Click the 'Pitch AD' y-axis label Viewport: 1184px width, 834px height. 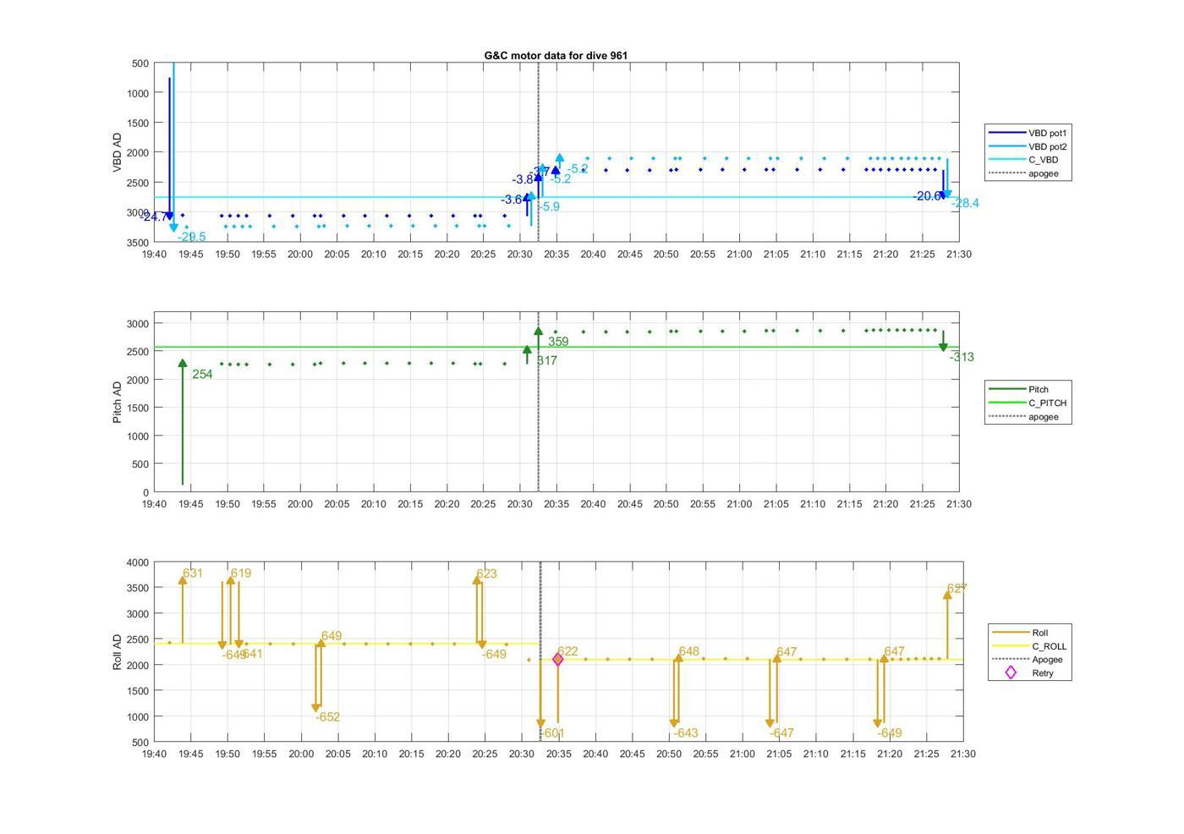tap(118, 402)
